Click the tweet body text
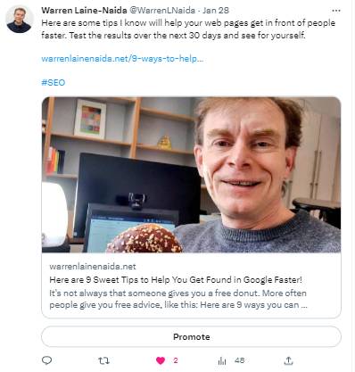The height and width of the screenshot is (372, 355). (x=188, y=29)
